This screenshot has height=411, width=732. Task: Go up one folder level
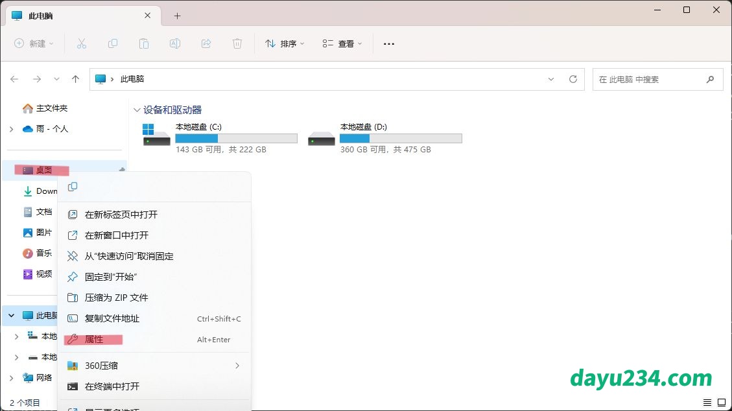tap(75, 79)
